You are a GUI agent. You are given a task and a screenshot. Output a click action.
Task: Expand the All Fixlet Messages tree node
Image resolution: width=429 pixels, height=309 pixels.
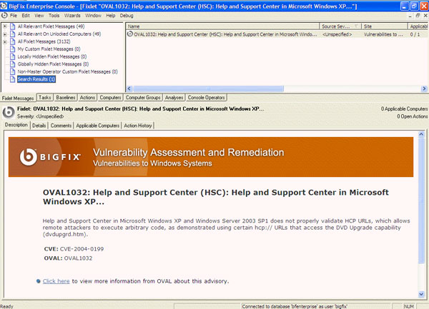click(5, 41)
